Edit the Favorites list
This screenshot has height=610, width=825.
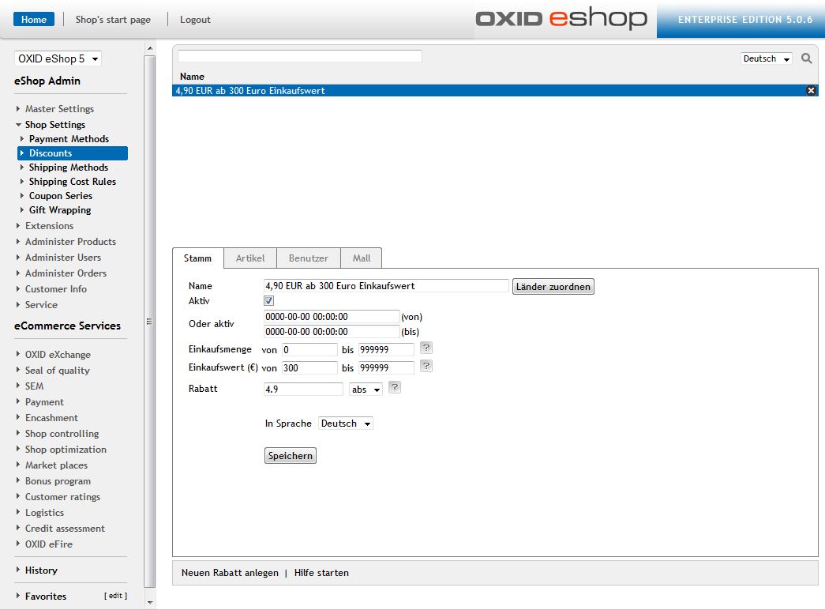(115, 596)
